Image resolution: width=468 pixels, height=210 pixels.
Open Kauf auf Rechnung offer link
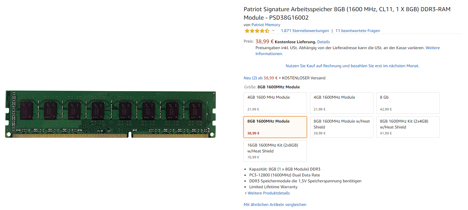pyautogui.click(x=352, y=66)
